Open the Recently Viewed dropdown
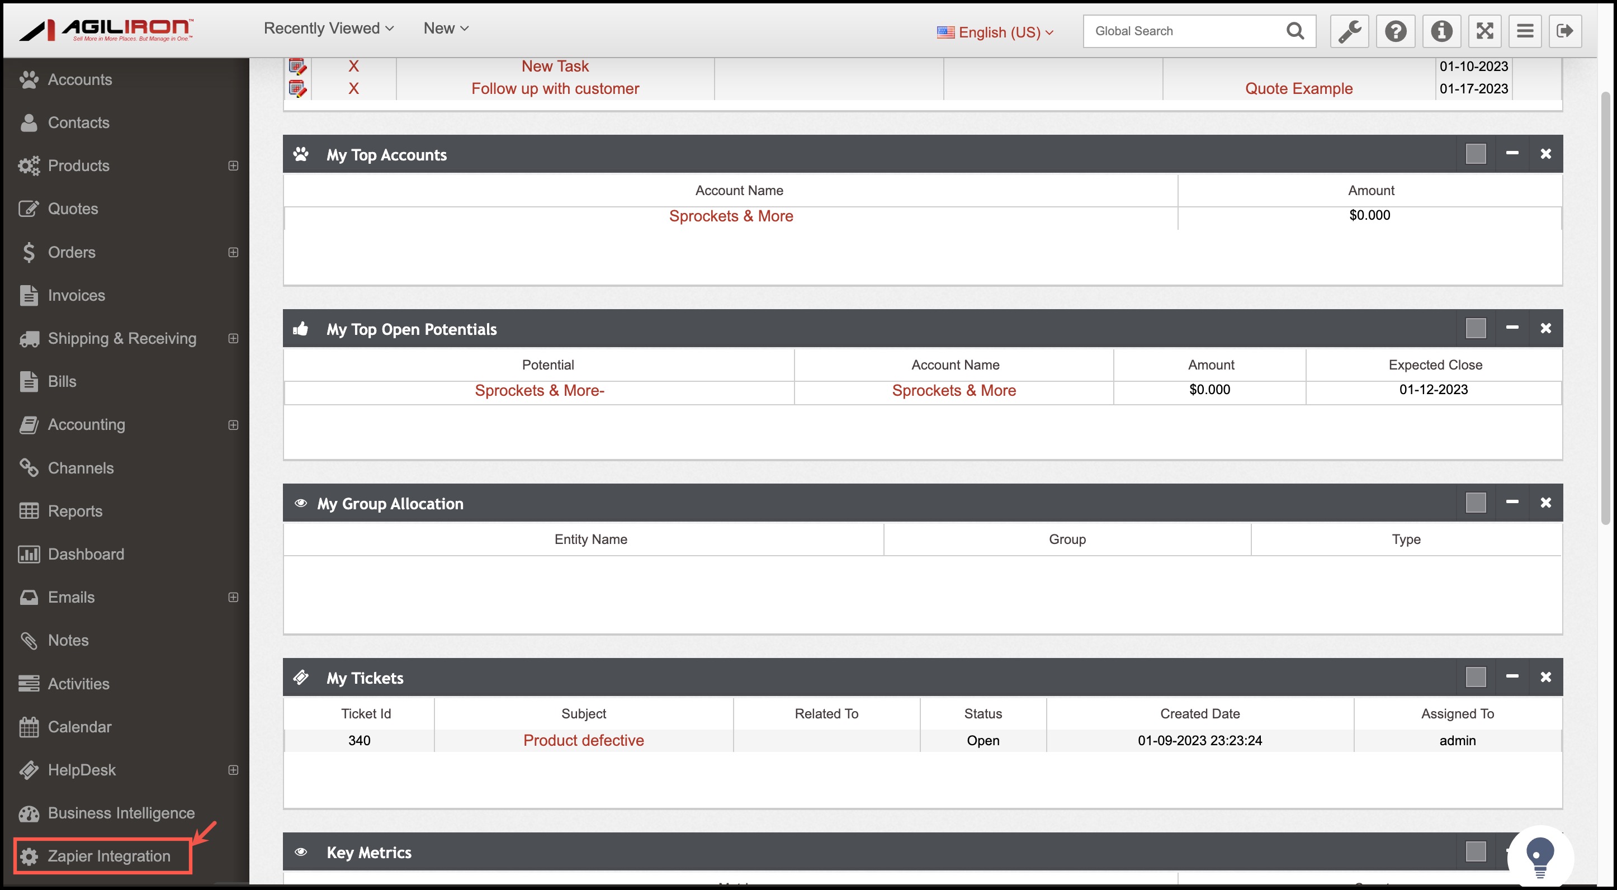The height and width of the screenshot is (890, 1617). point(328,29)
